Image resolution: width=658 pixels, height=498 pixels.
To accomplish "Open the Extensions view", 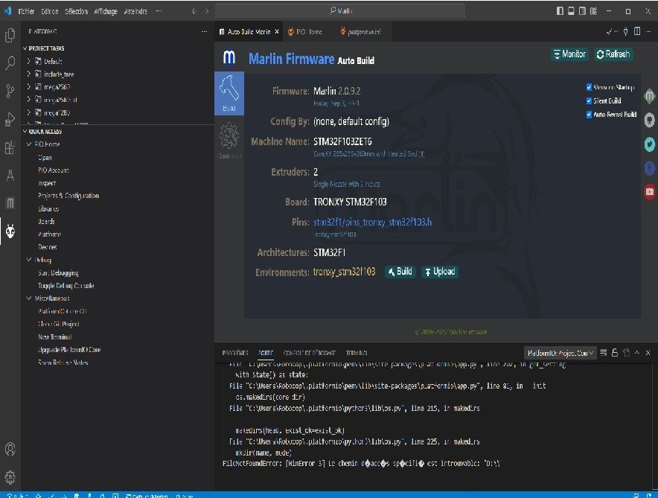I will point(10,147).
